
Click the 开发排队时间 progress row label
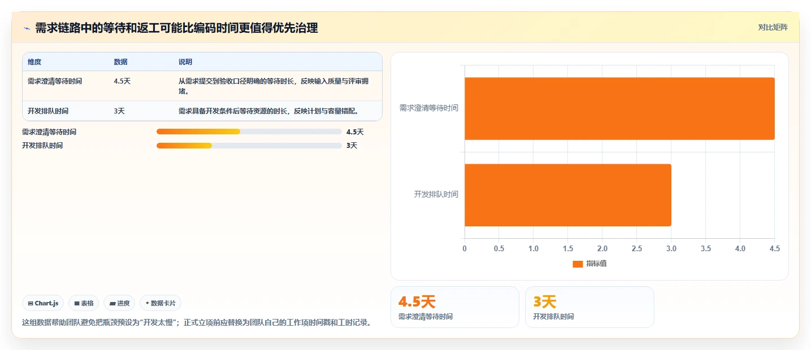[x=42, y=146]
